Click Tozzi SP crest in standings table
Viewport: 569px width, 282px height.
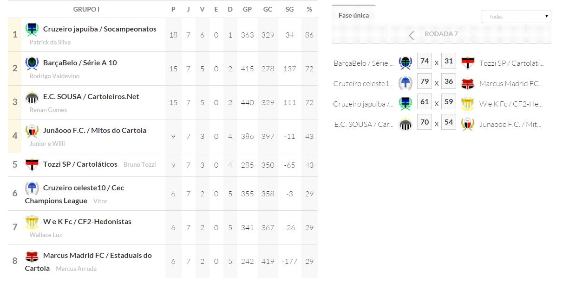(x=32, y=164)
